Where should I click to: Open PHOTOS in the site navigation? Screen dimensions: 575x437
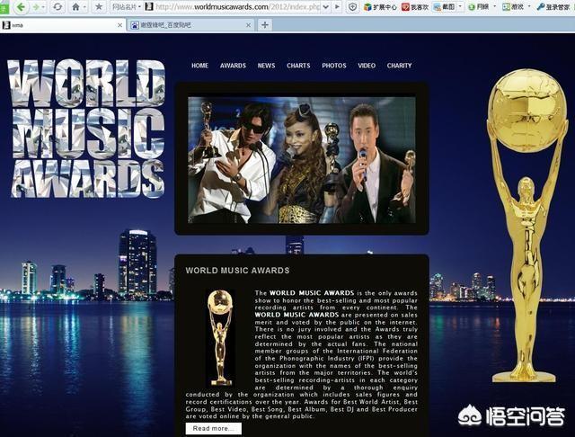334,66
